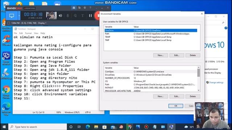Click Bandicam text overlay T icon
The image size is (232, 130).
[83, 16]
